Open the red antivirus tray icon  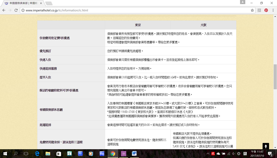(213, 154)
